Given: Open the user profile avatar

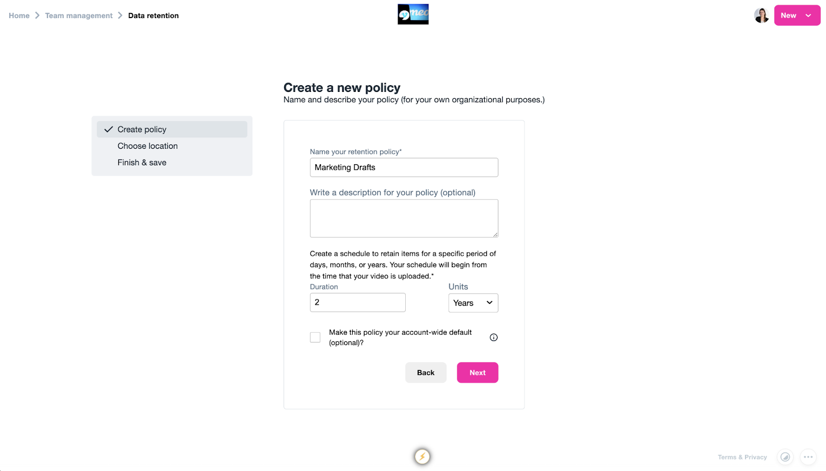Looking at the screenshot, I should 761,15.
